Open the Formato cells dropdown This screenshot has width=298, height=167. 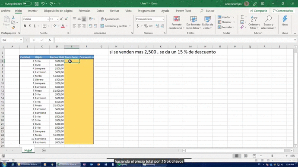click(226, 27)
